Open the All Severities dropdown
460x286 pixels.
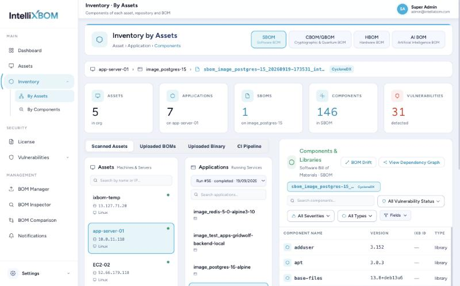pyautogui.click(x=310, y=216)
